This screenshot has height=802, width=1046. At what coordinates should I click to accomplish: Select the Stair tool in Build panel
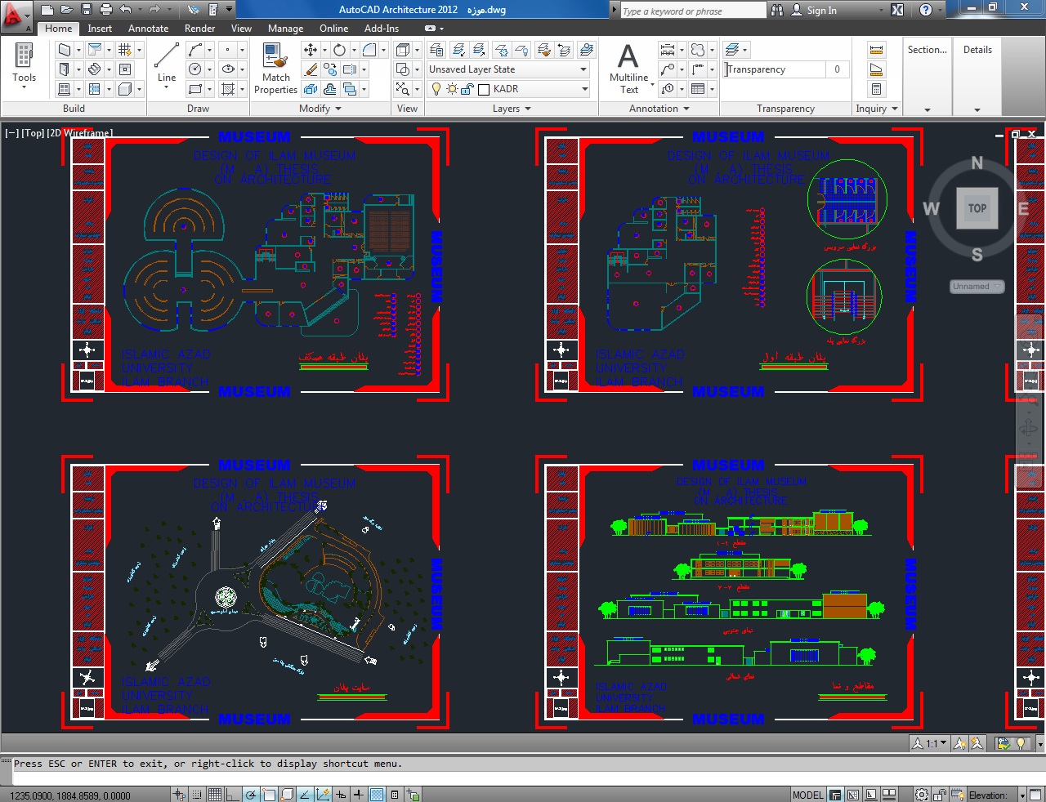coord(95,69)
